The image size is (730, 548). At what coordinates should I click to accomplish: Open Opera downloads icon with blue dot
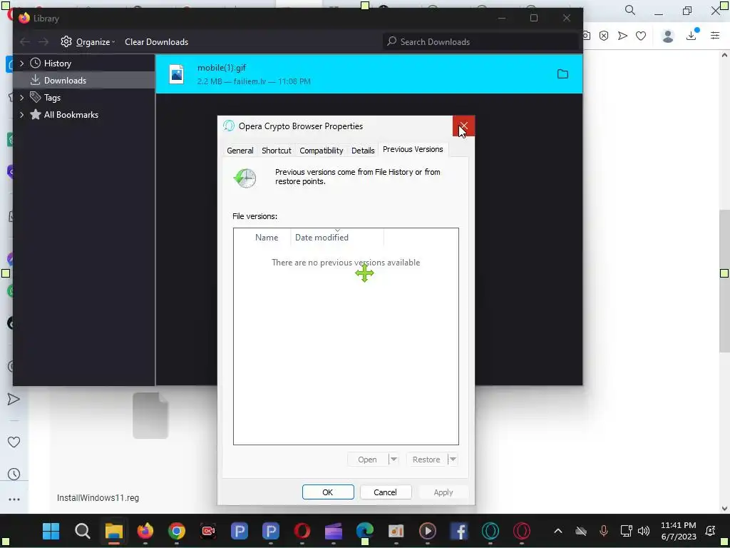pos(692,35)
